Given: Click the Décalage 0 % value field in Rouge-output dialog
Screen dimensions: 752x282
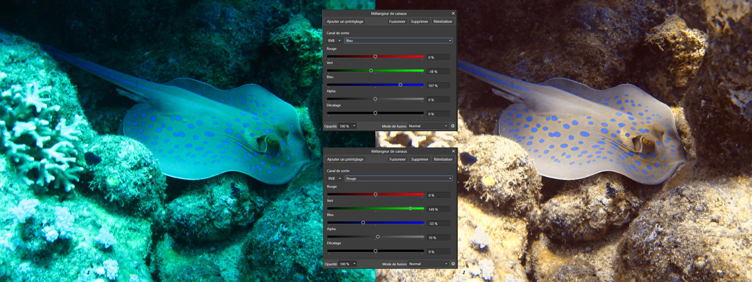Looking at the screenshot, I should tap(438, 252).
